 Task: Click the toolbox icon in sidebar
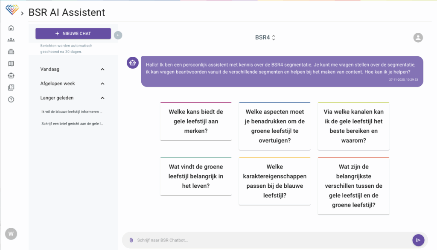click(x=11, y=52)
